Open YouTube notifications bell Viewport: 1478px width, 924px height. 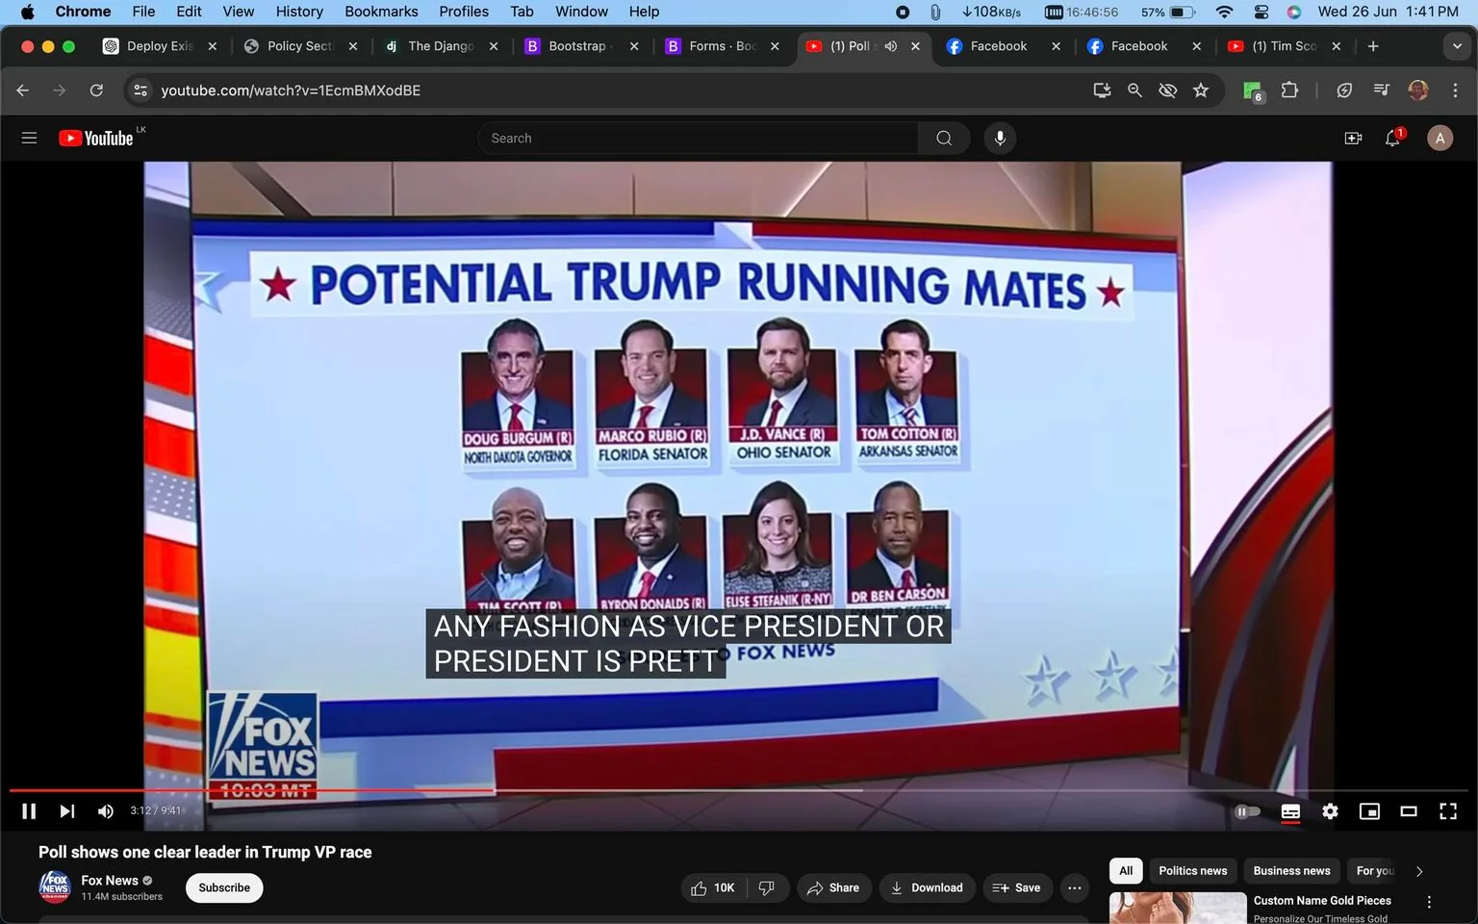(x=1392, y=138)
